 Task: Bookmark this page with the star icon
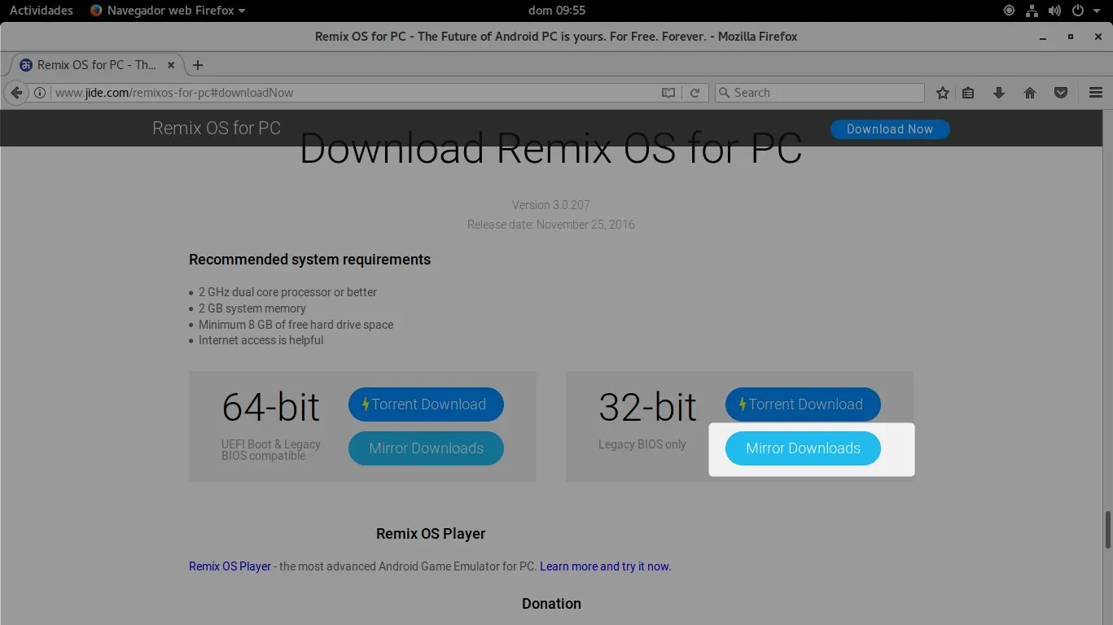coord(942,92)
